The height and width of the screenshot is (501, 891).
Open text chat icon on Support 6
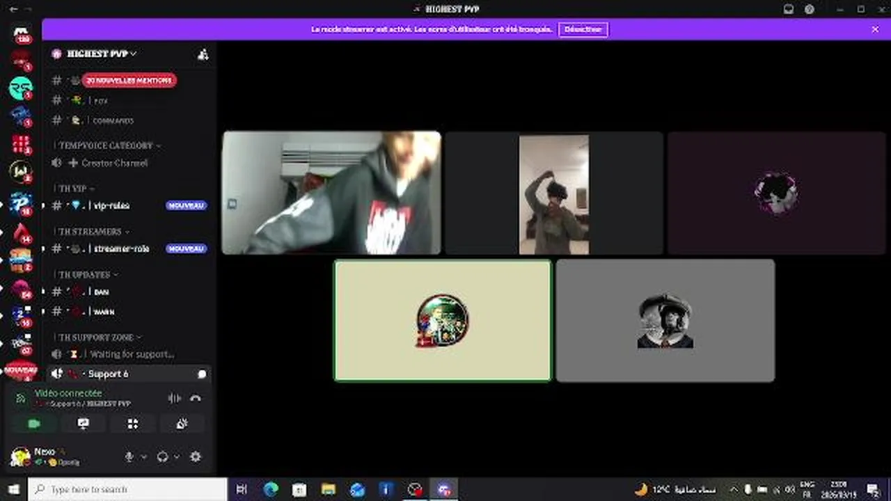[x=202, y=374]
